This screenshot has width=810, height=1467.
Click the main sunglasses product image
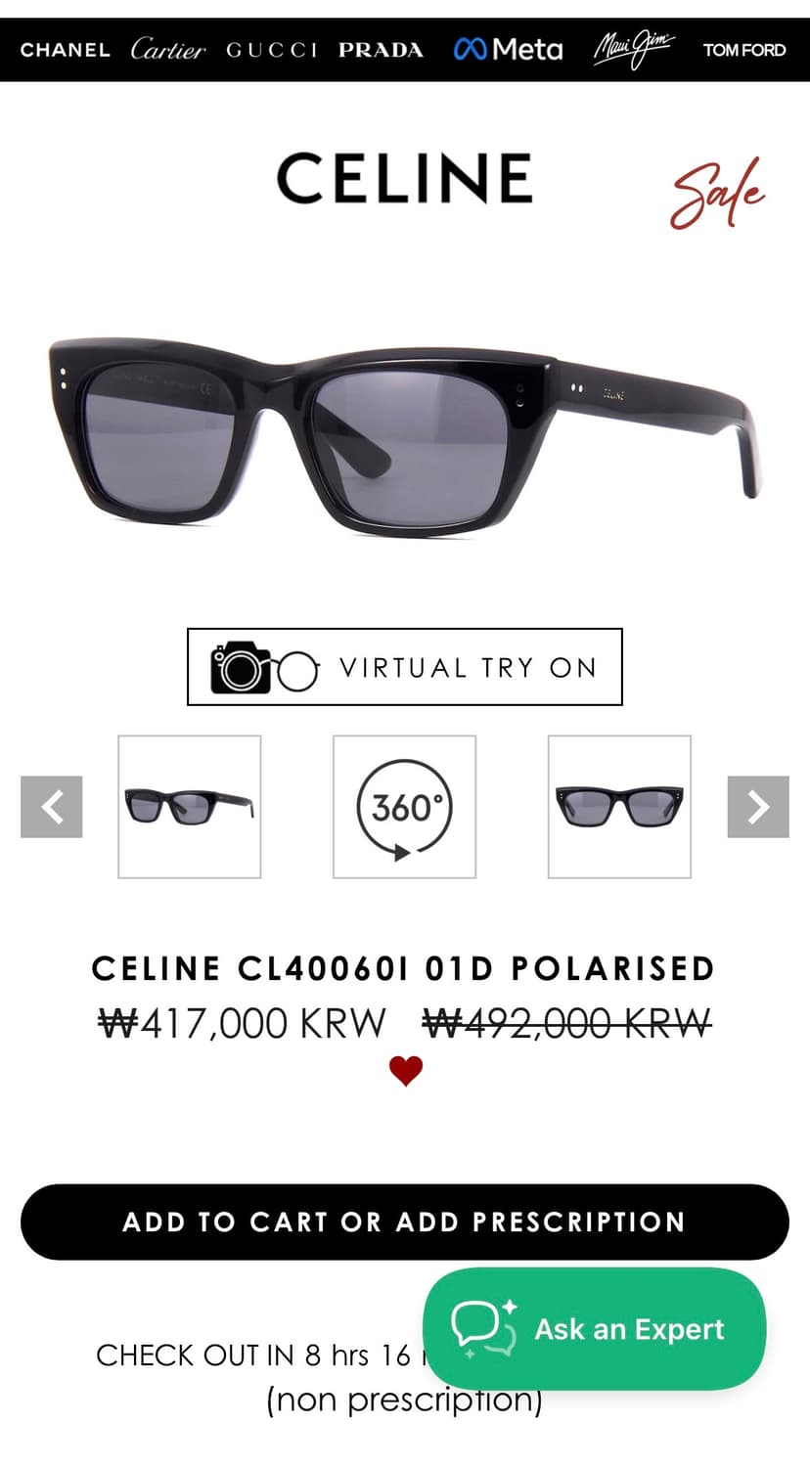[x=405, y=433]
